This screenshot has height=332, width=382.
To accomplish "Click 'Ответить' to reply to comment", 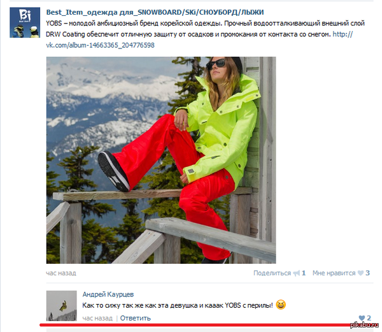I will pyautogui.click(x=136, y=318).
